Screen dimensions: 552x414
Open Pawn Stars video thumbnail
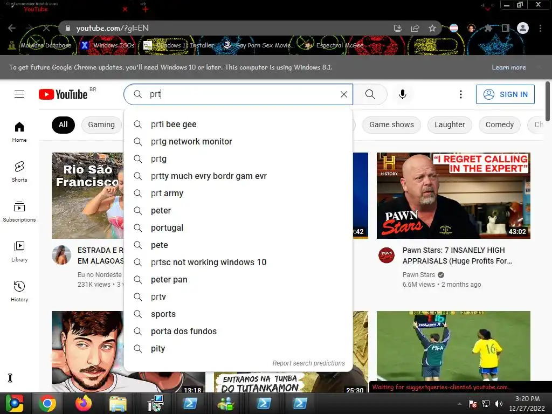point(453,196)
